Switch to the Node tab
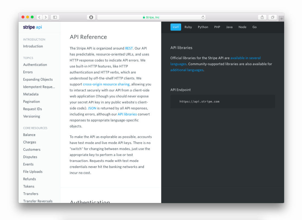This screenshot has width=302, height=220. click(242, 27)
